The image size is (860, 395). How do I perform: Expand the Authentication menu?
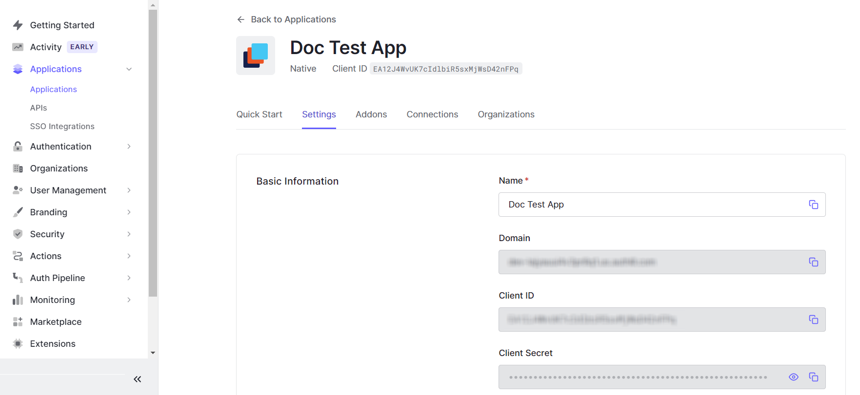129,147
